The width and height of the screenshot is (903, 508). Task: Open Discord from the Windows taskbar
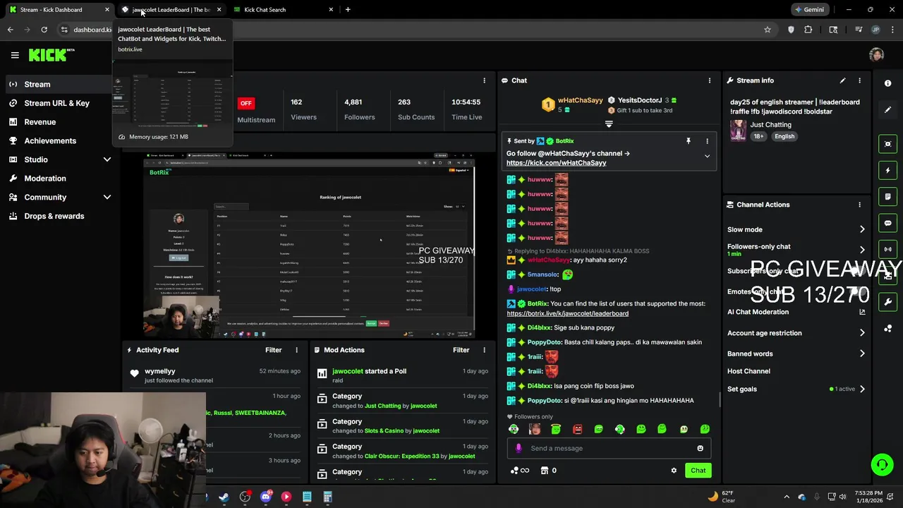click(265, 497)
